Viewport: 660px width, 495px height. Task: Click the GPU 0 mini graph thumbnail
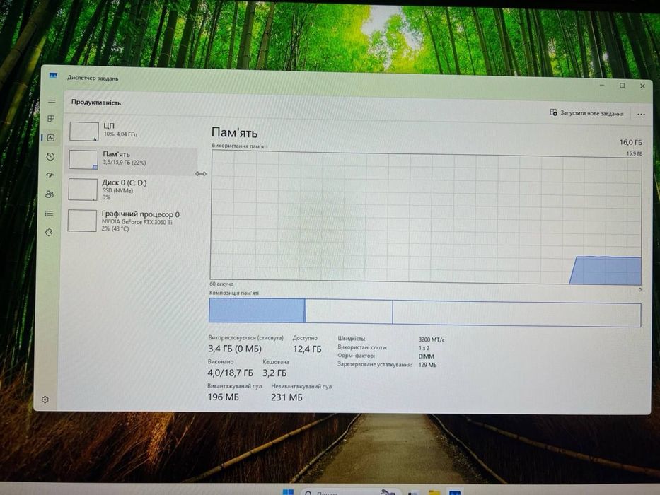(x=82, y=221)
